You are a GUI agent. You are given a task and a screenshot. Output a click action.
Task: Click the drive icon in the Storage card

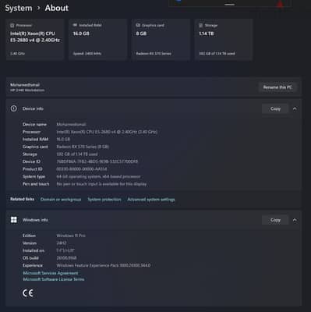(201, 25)
